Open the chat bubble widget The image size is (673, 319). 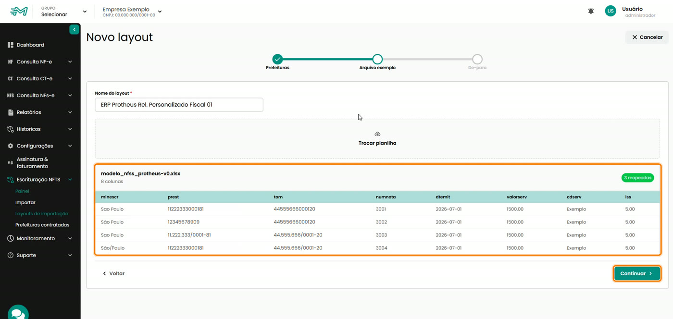18,313
